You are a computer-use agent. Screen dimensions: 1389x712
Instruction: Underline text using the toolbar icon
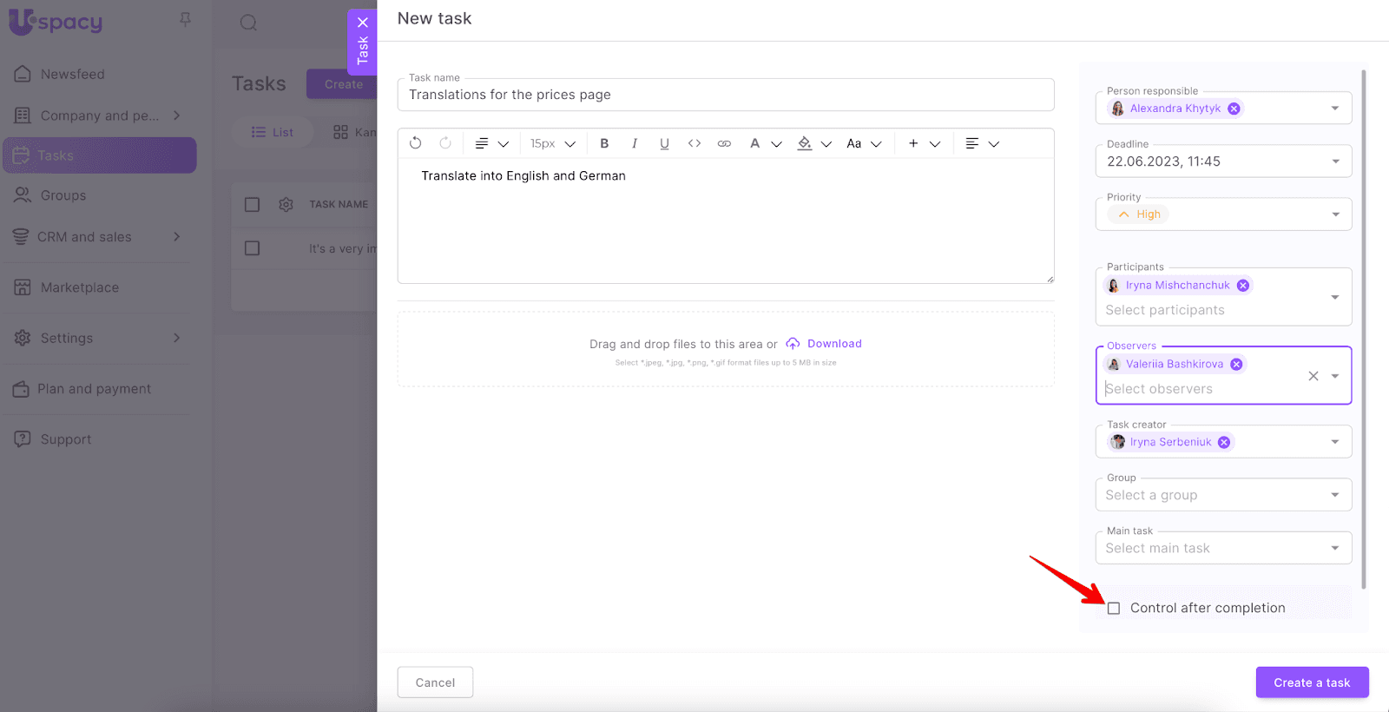(664, 143)
